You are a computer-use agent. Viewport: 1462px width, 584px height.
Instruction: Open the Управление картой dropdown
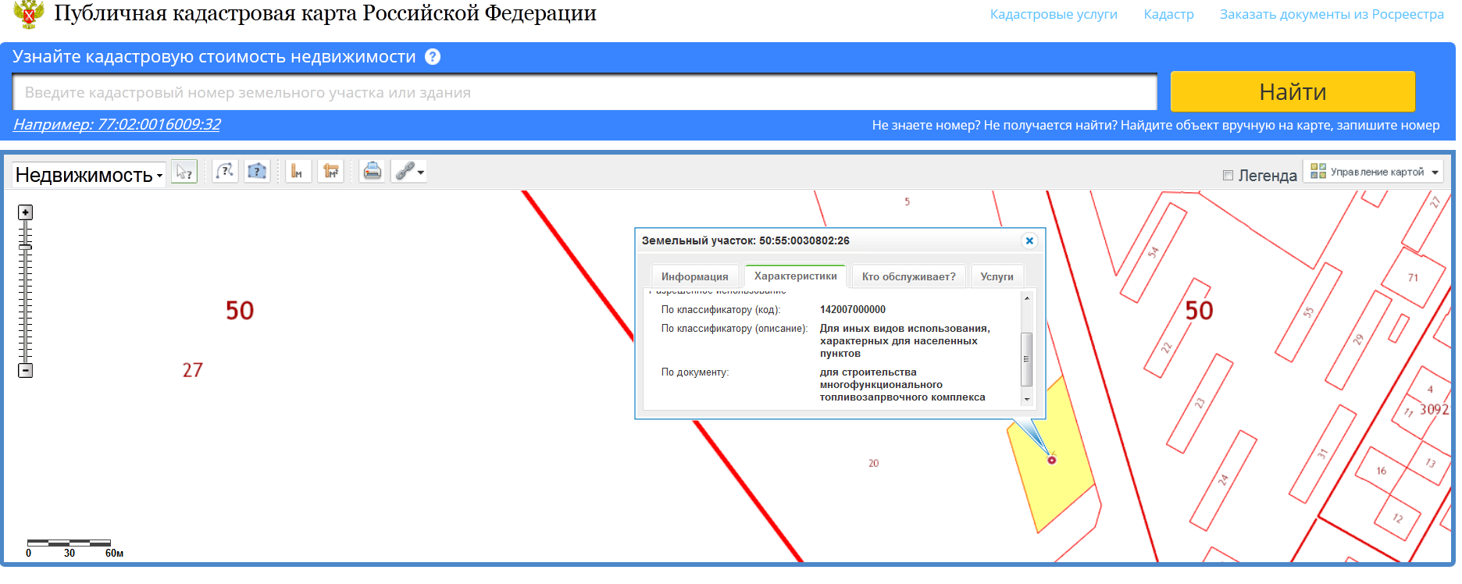pos(1374,172)
